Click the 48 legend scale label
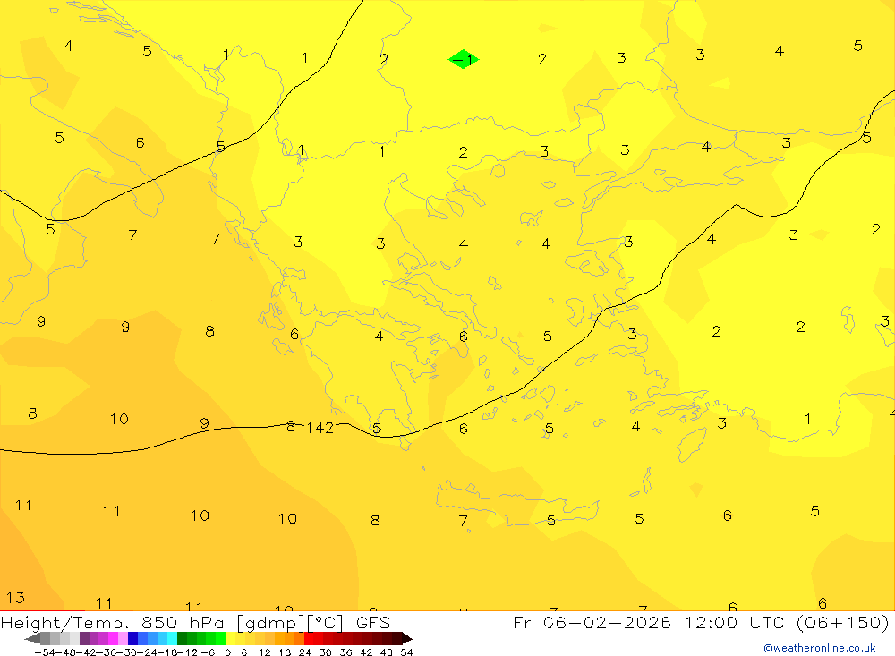 pos(387,652)
